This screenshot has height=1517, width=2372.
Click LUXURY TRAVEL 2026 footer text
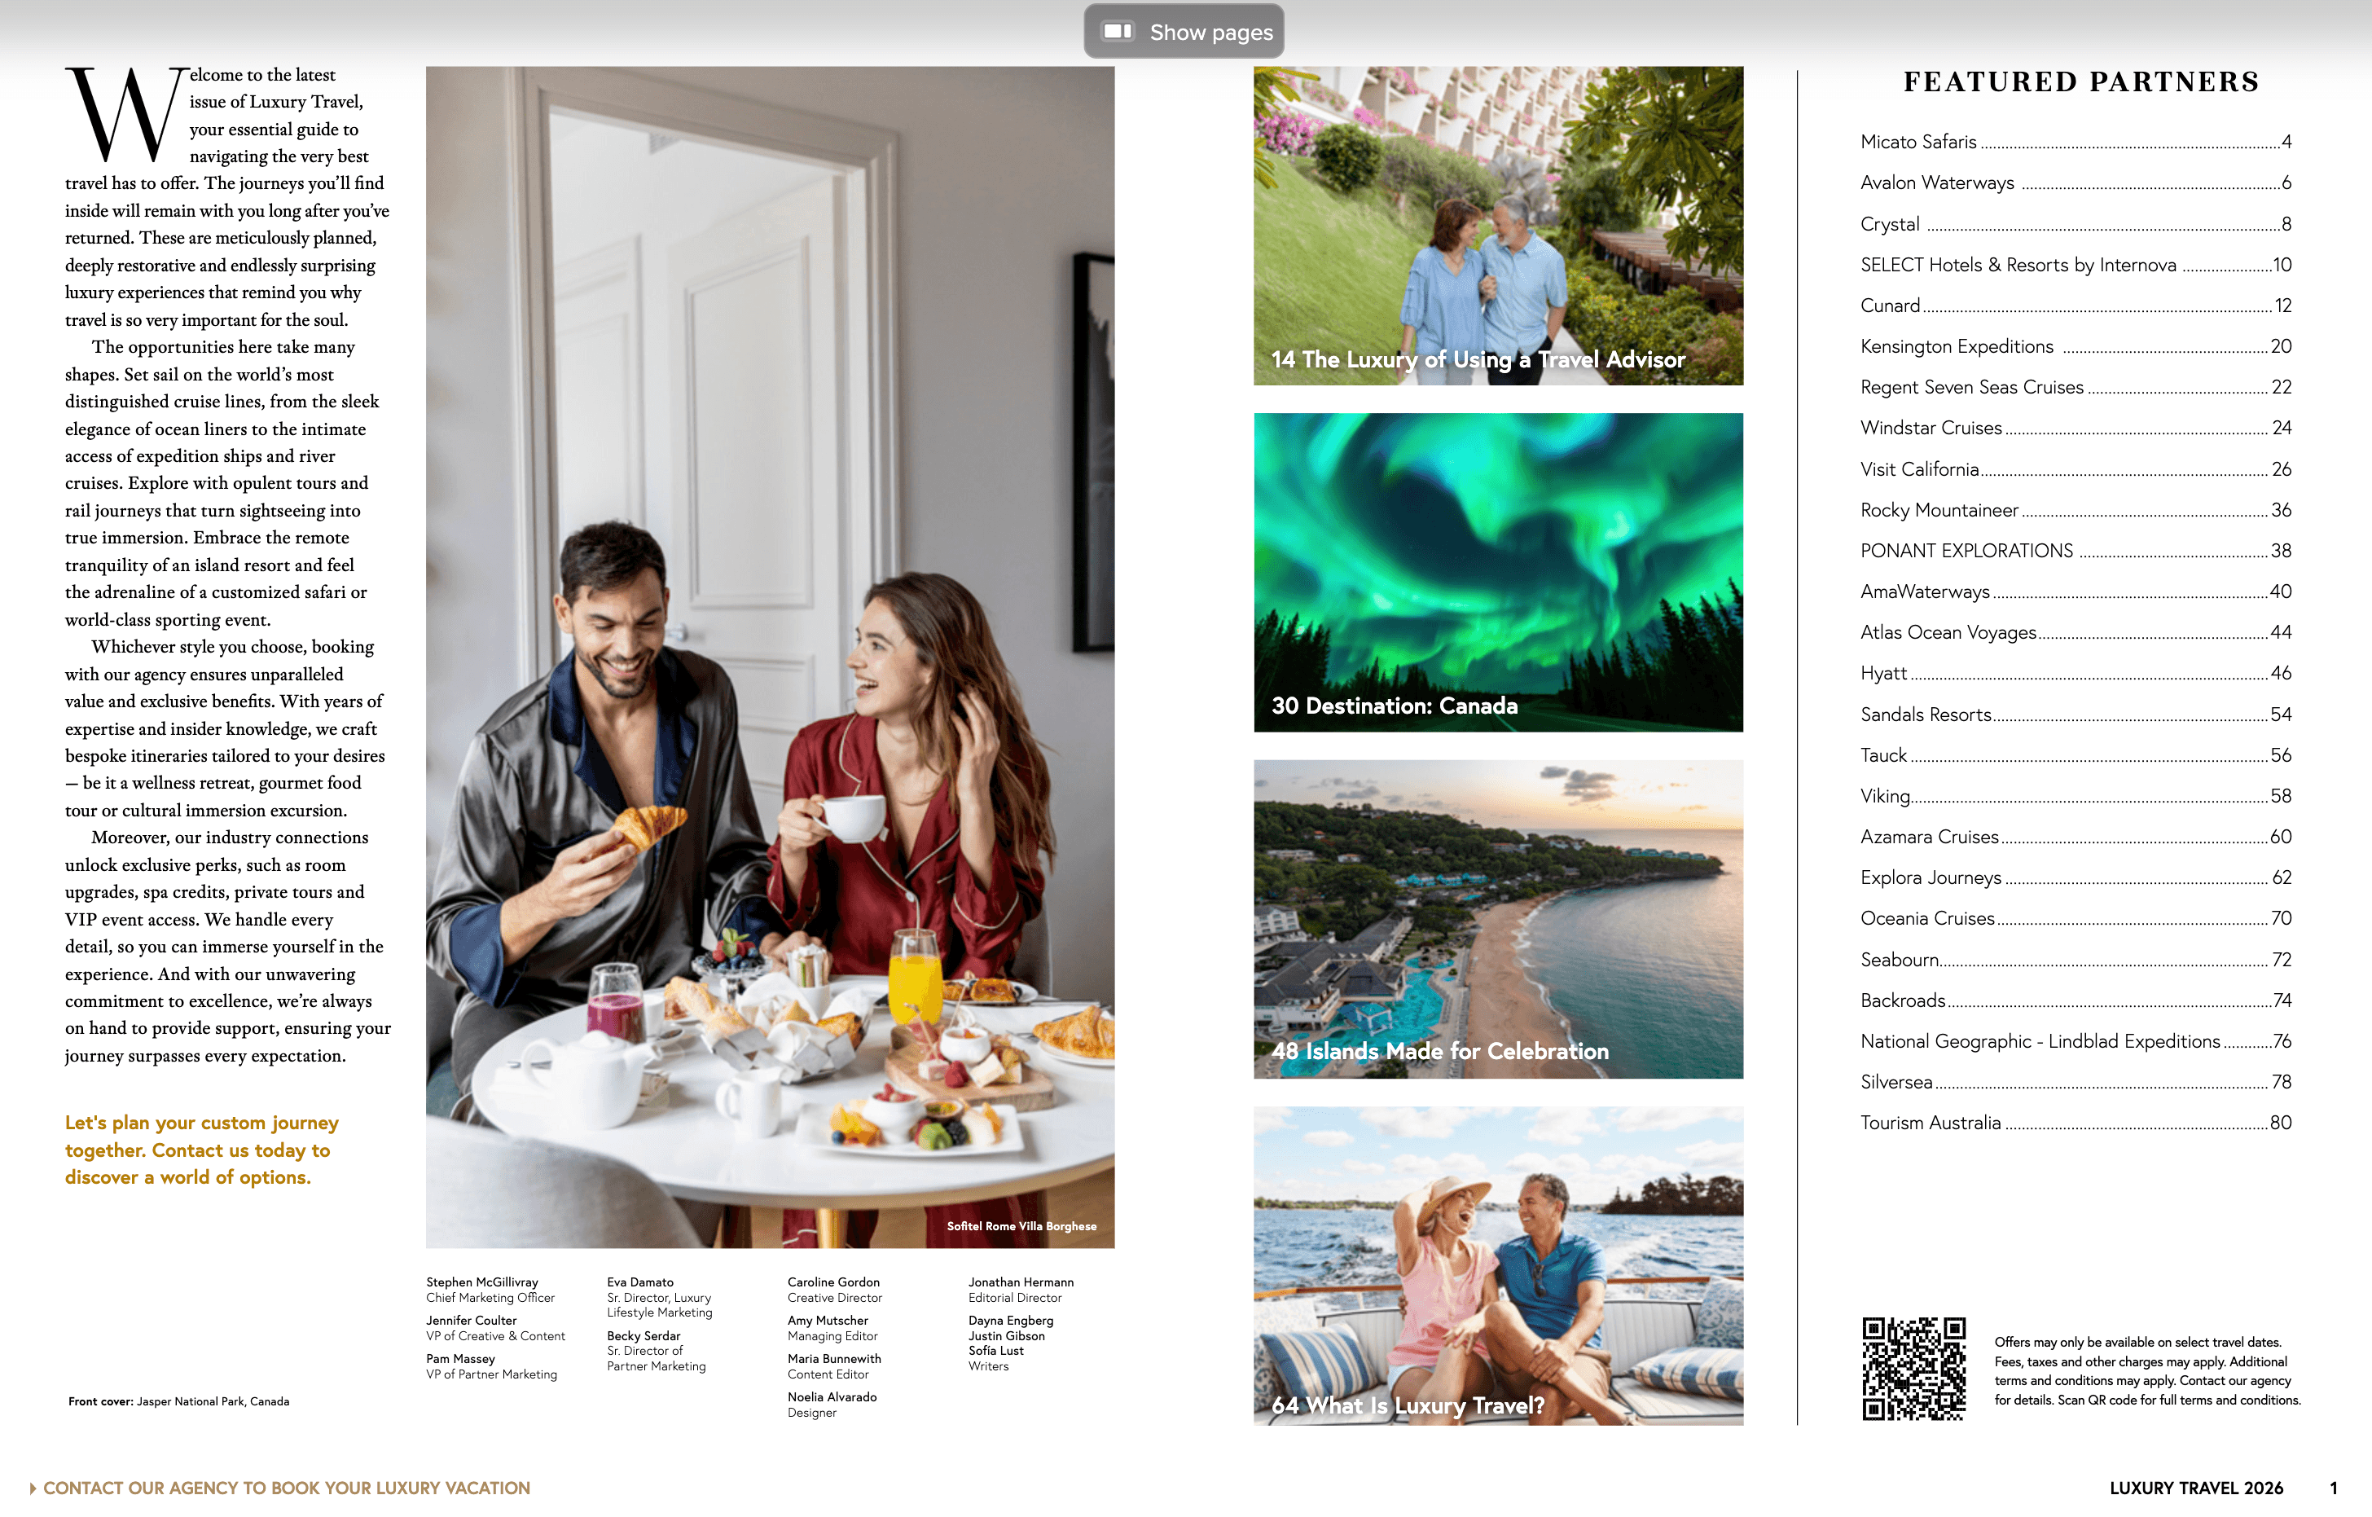[x=2196, y=1488]
